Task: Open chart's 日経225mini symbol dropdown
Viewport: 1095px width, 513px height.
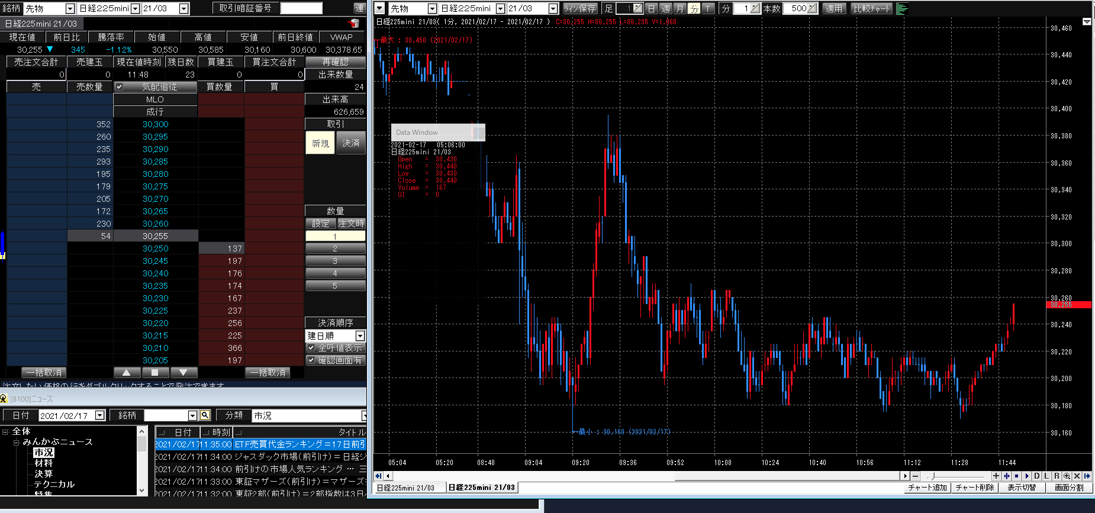Action: click(x=500, y=9)
